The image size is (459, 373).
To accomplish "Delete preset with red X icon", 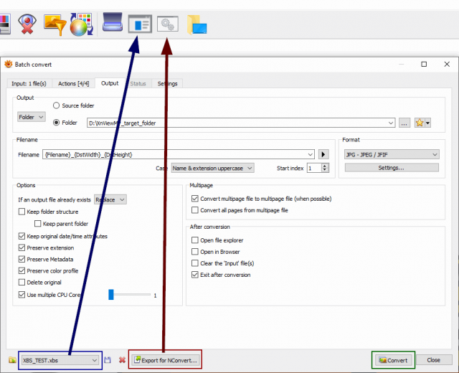I will pyautogui.click(x=122, y=360).
